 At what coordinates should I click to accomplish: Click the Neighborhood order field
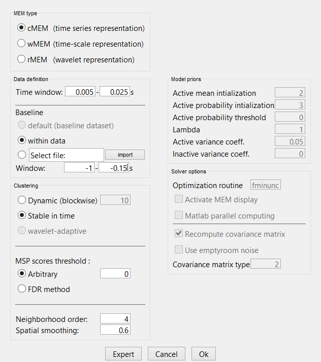pyautogui.click(x=115, y=318)
